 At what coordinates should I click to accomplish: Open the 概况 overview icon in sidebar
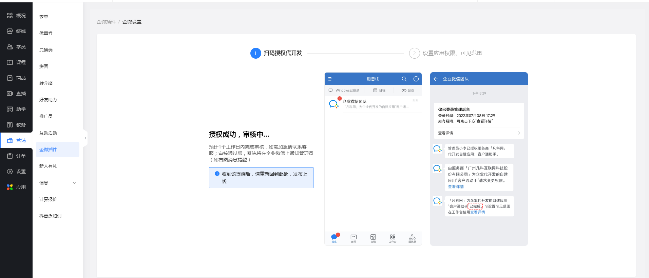[x=10, y=16]
